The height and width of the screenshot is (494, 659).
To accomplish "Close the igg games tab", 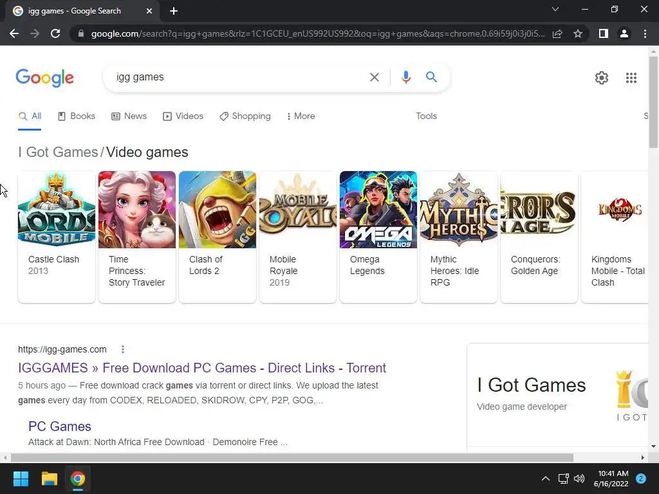I will coord(149,11).
